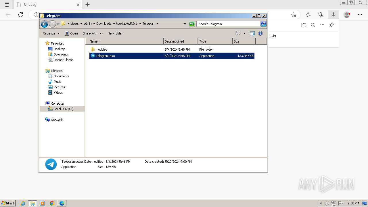Open downloads folder in Edge downloads panel
Screen dimensions: 368x207
(304, 25)
